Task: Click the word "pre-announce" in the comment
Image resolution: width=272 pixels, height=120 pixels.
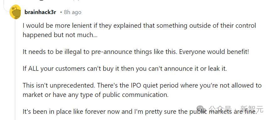Action: click(112, 52)
